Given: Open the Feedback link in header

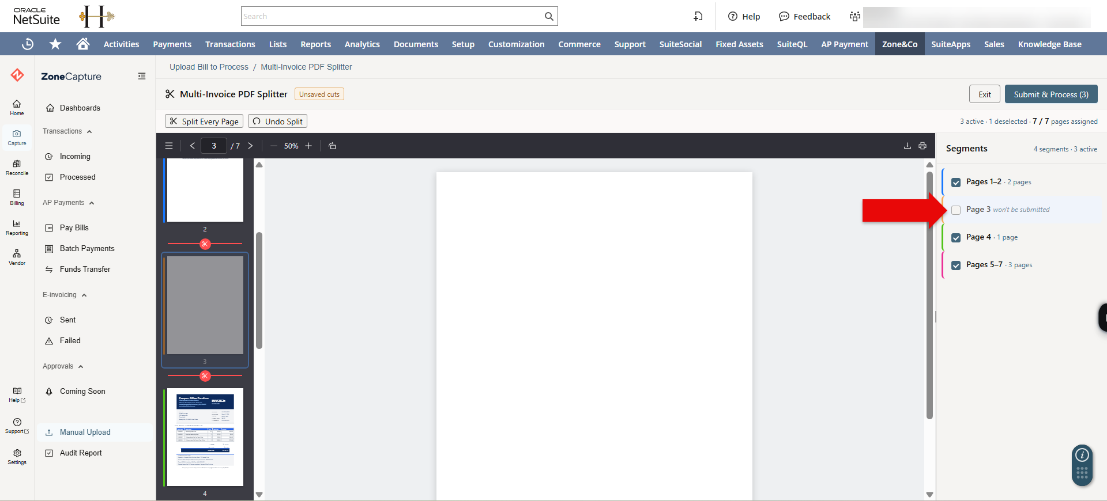Looking at the screenshot, I should (x=804, y=16).
